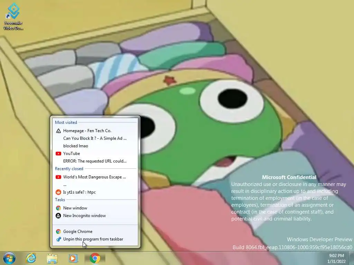Unpin this program from taskbar
Screen dimensions: 354x265
[95, 239]
